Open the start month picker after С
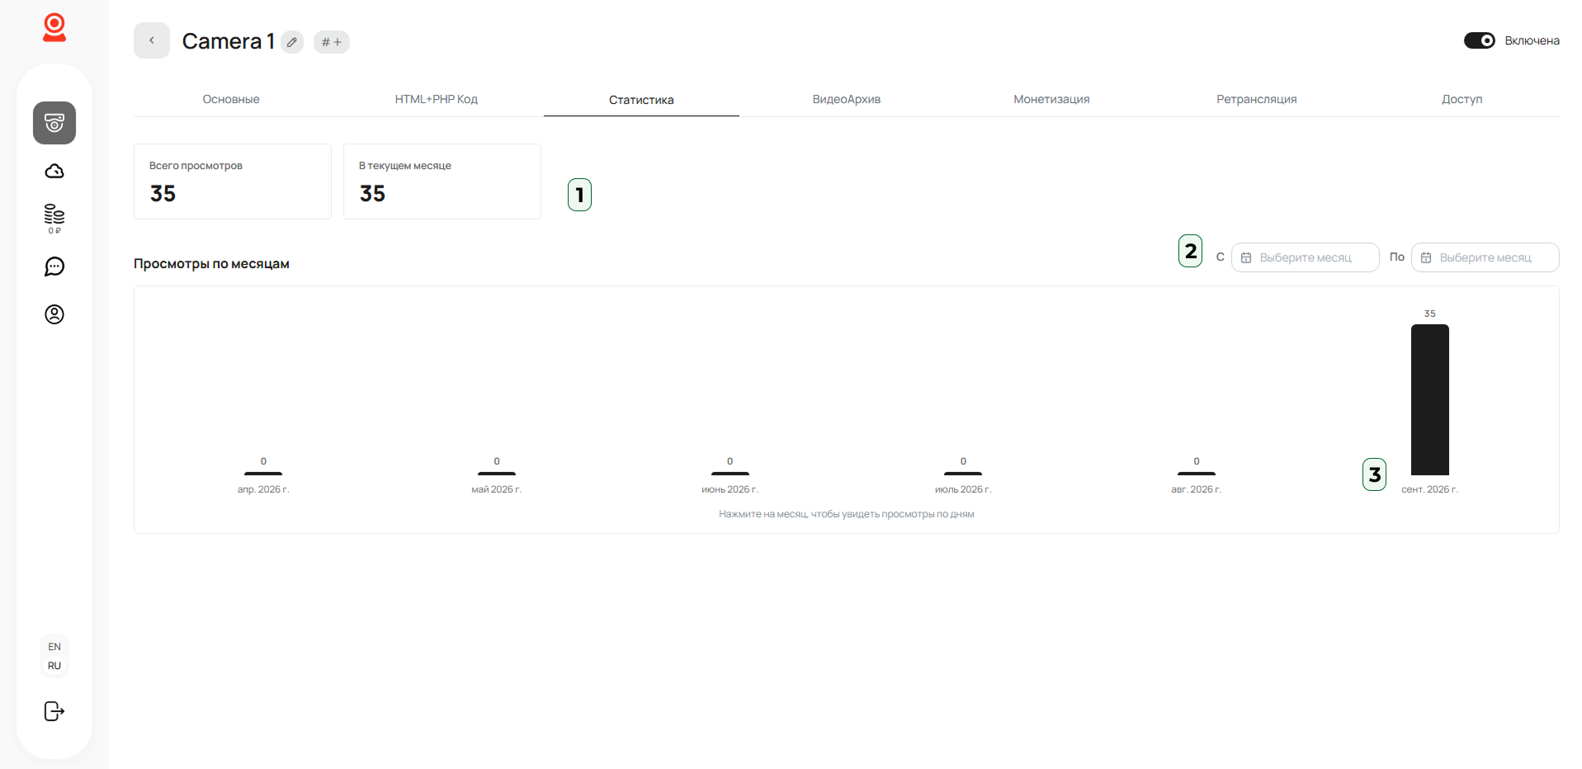The image size is (1582, 769). 1305,257
